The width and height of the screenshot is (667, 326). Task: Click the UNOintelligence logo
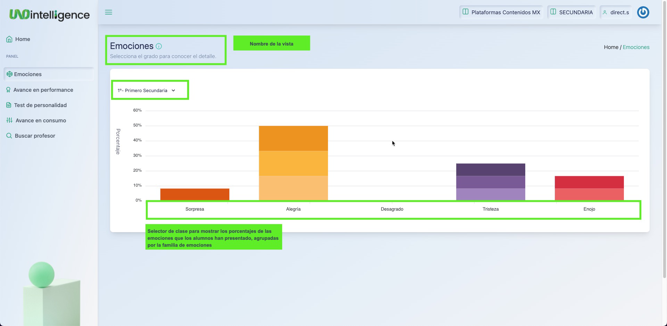click(49, 15)
